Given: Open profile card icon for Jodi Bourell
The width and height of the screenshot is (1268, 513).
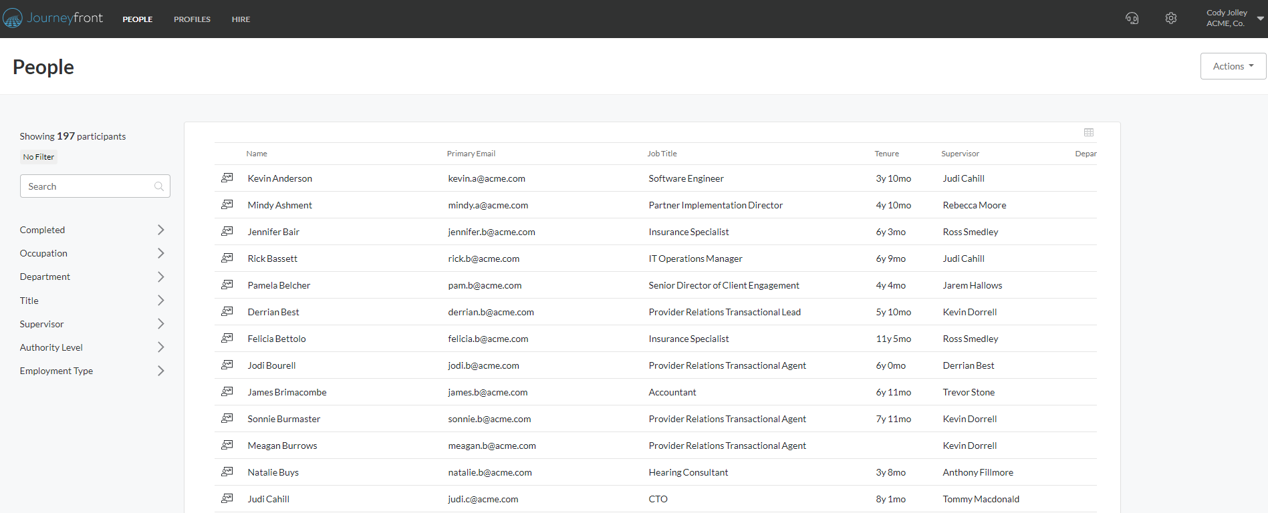Looking at the screenshot, I should pos(227,365).
